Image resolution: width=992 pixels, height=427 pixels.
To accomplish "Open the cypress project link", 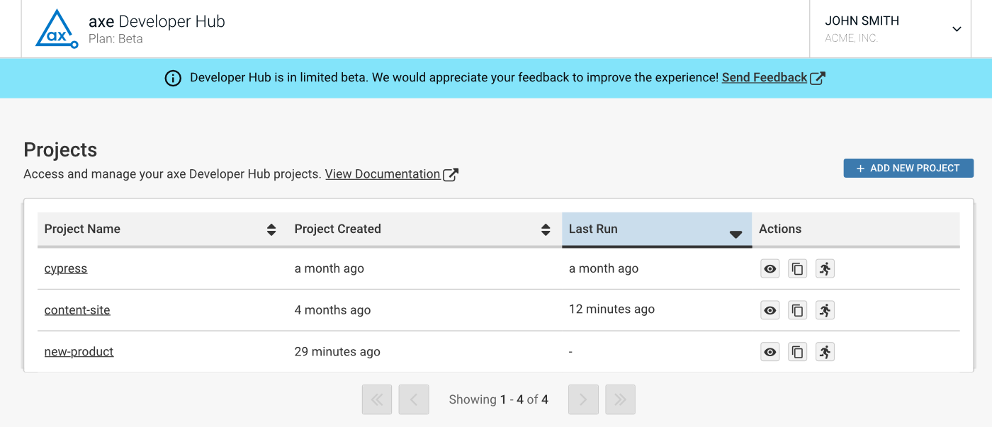I will (66, 269).
